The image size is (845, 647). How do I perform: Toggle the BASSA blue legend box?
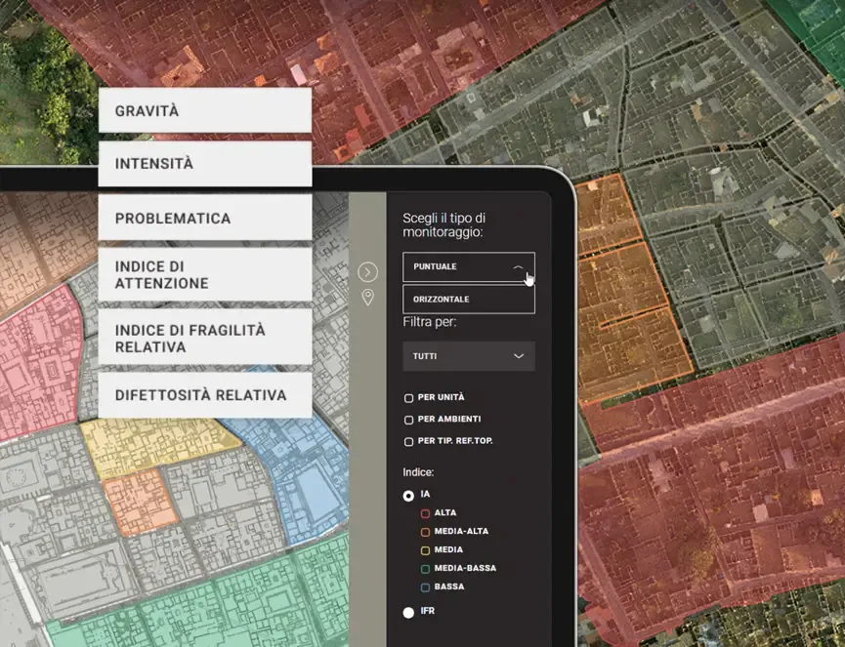(x=425, y=587)
